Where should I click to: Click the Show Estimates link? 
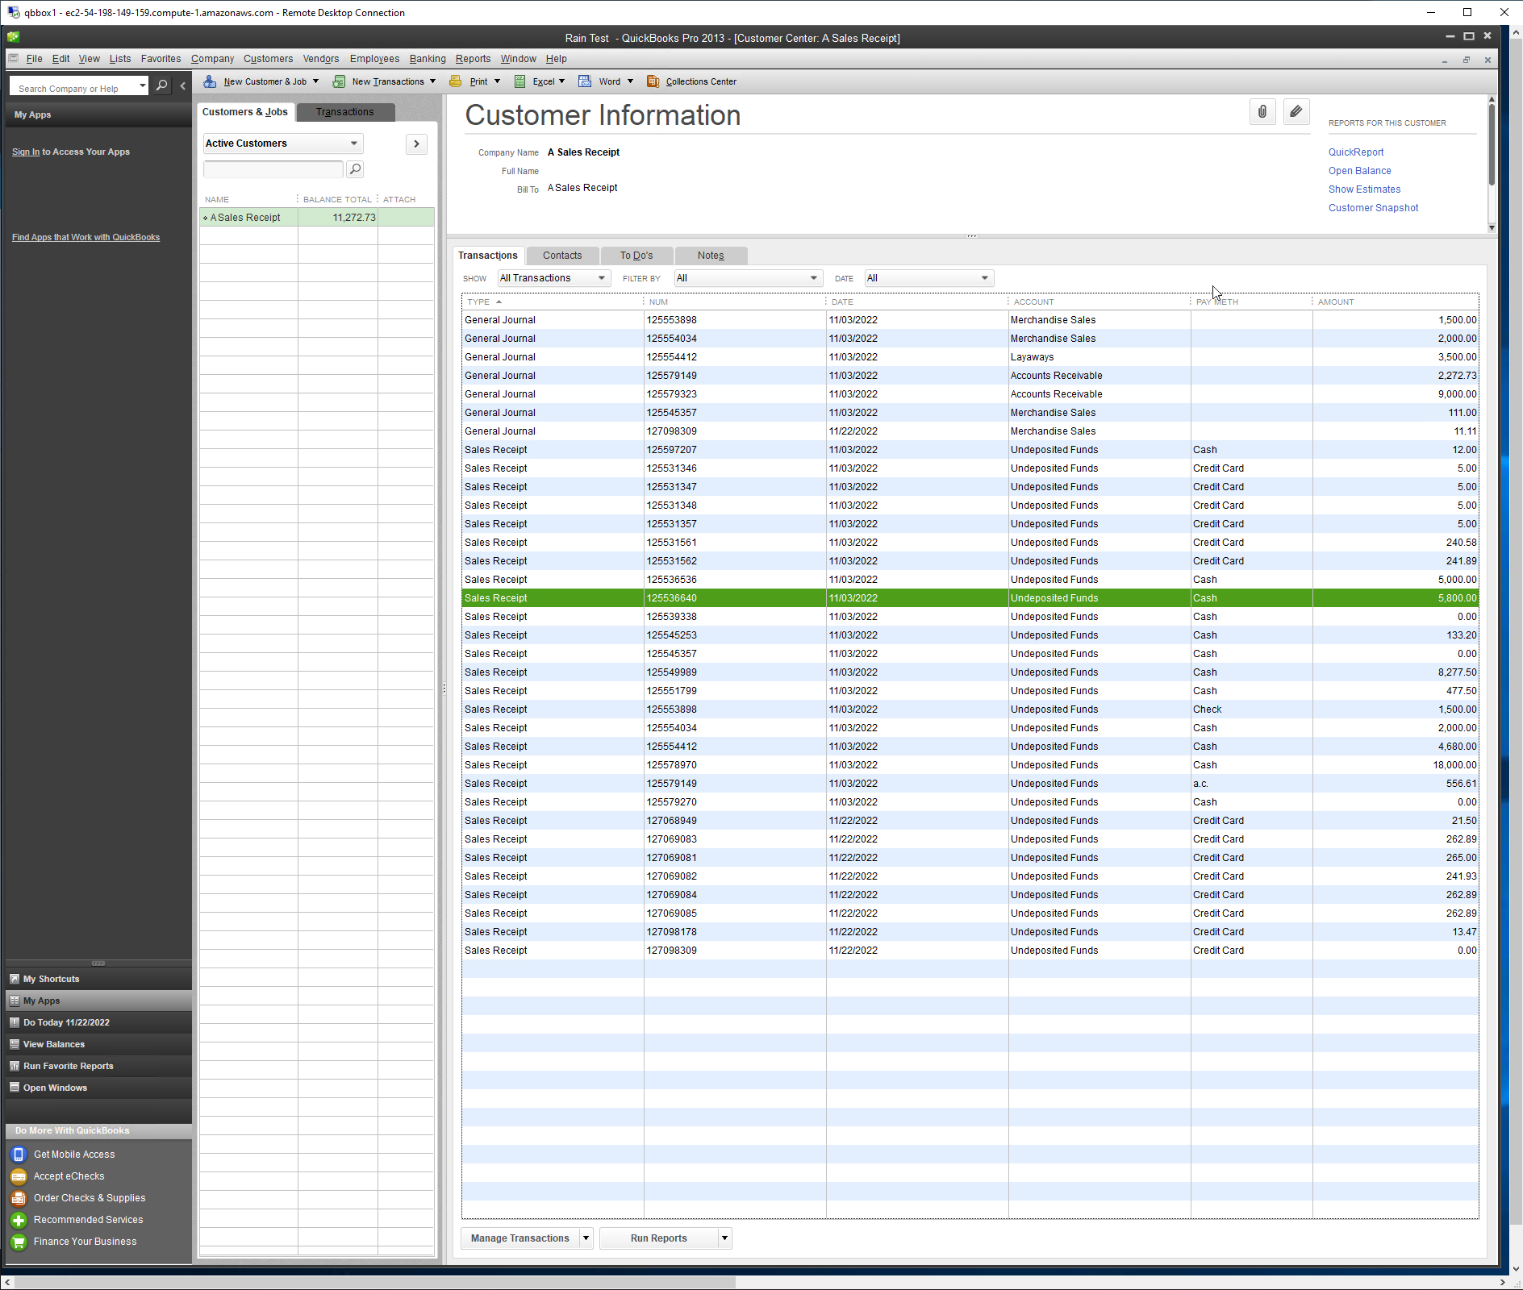coord(1365,189)
